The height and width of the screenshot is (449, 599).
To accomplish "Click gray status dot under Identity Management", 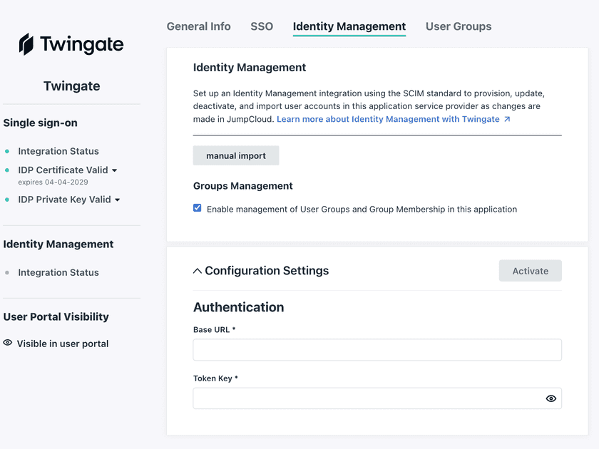I will (7, 273).
